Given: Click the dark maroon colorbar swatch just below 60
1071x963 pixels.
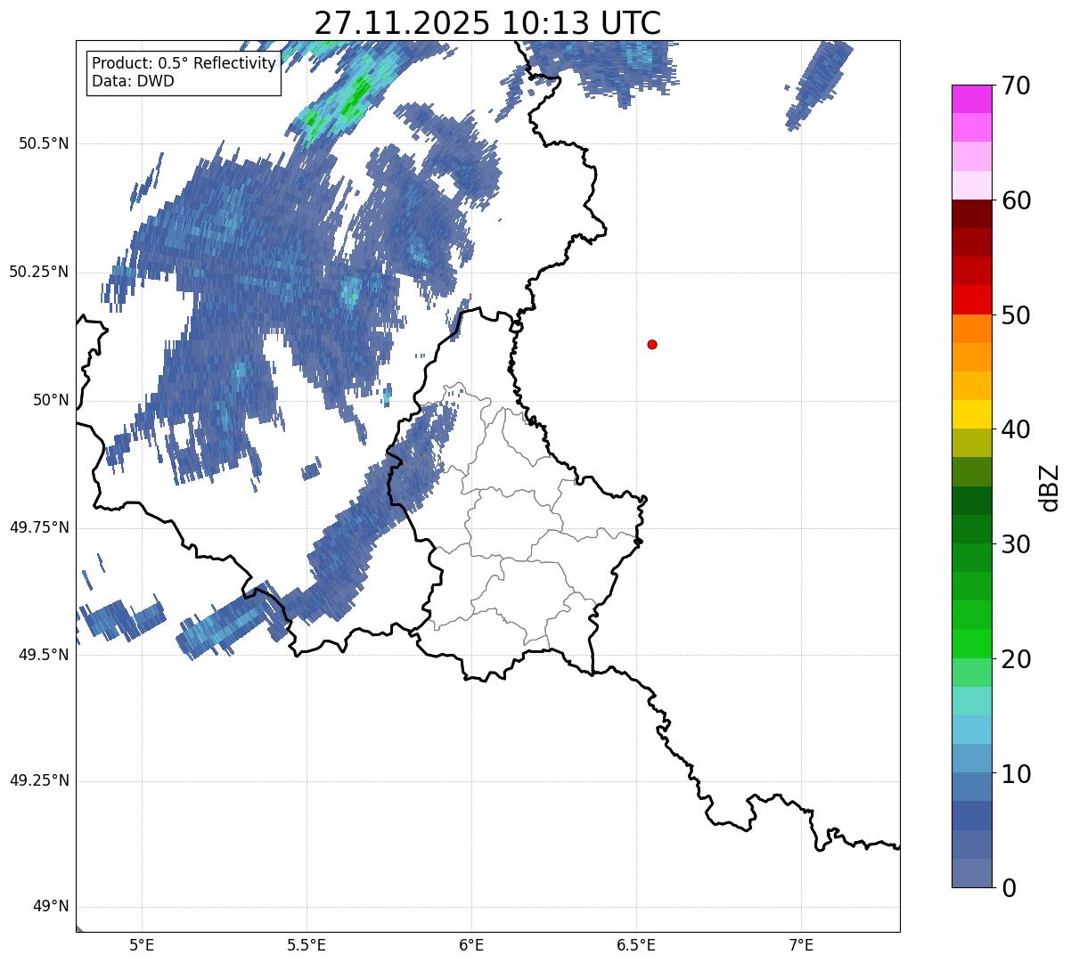Looking at the screenshot, I should coord(971,214).
